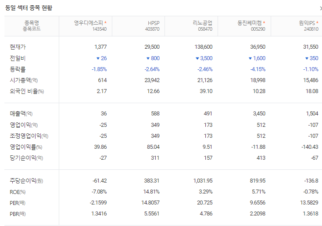The height and width of the screenshot is (226, 322).
Task: Click sales value 3,450
Action: coord(259,113)
